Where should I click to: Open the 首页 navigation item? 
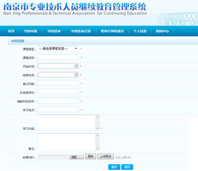pos(11,31)
